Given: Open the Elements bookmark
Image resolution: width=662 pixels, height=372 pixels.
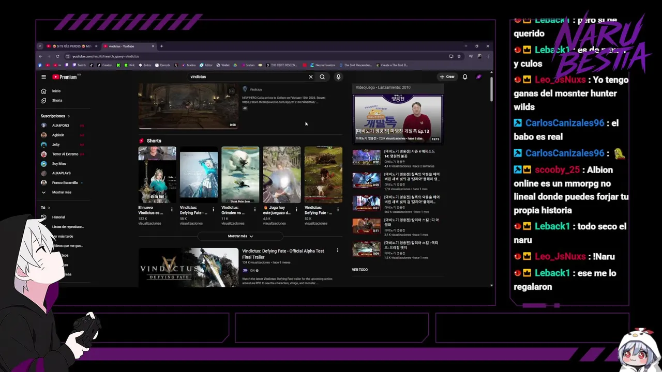Looking at the screenshot, I should click(162, 65).
